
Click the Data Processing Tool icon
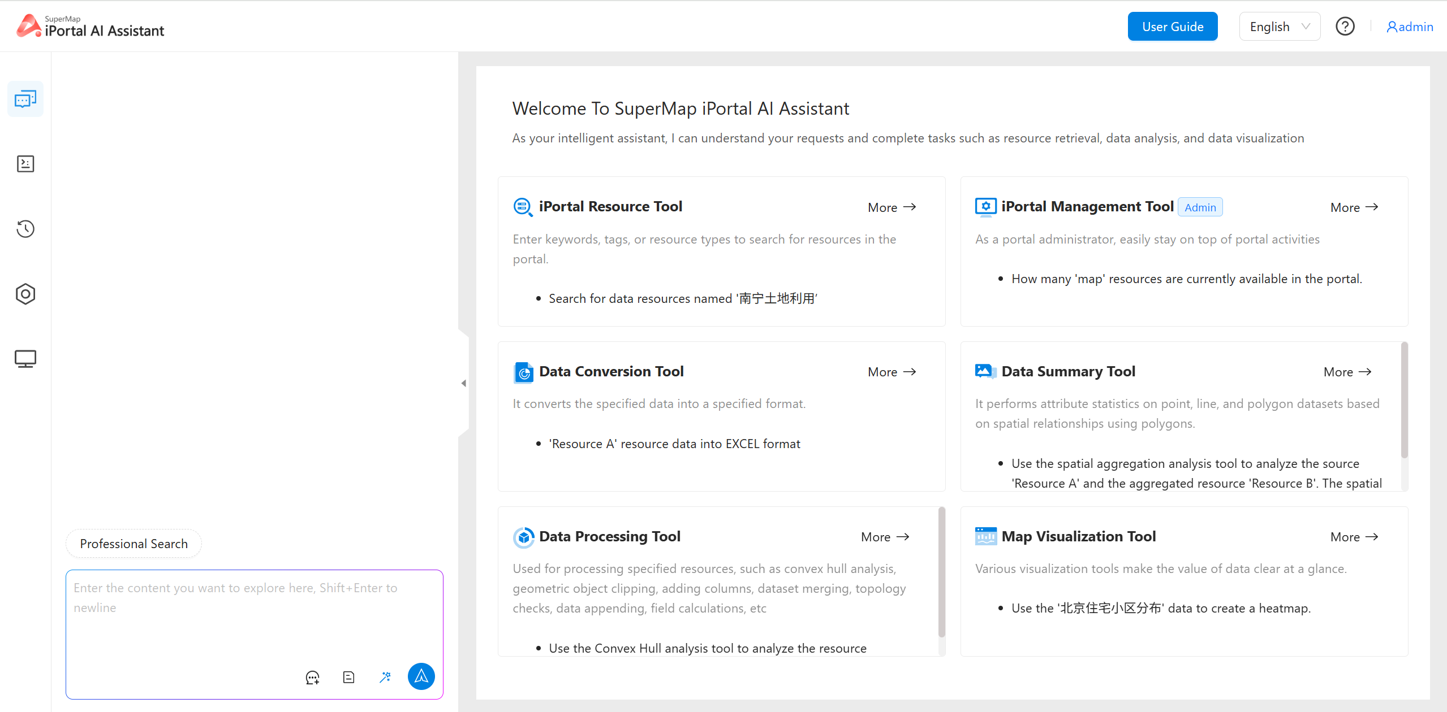click(x=523, y=537)
